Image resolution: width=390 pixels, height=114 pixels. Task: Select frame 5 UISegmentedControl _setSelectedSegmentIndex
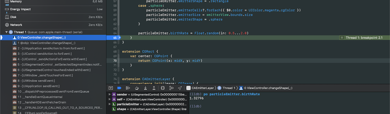(x=53, y=65)
